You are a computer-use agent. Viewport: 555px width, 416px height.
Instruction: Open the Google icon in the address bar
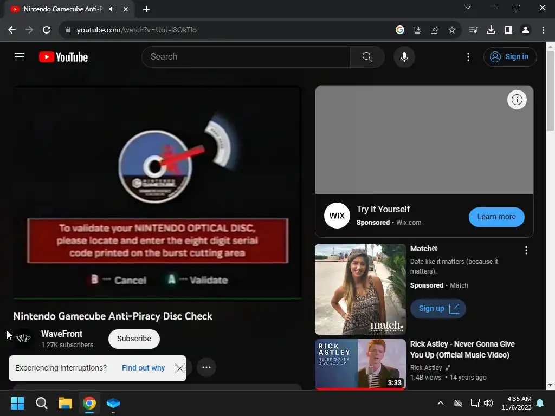(399, 30)
